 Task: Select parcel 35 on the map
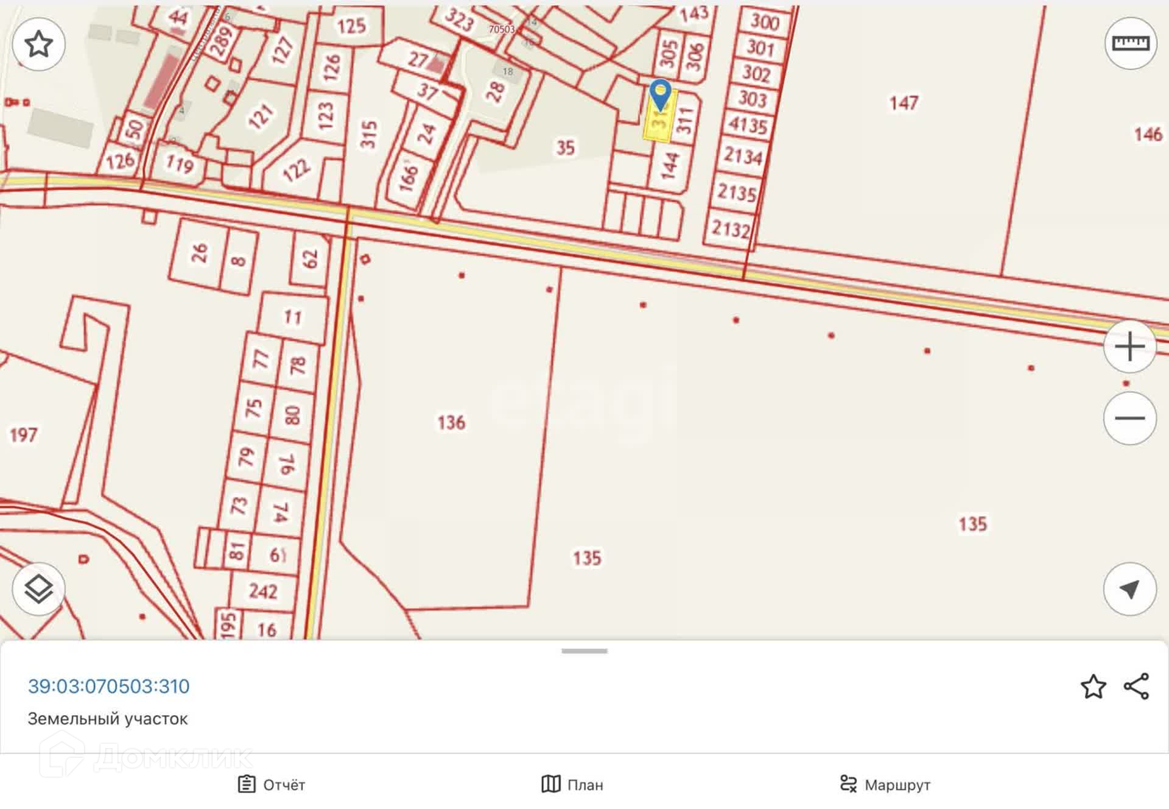tap(565, 147)
